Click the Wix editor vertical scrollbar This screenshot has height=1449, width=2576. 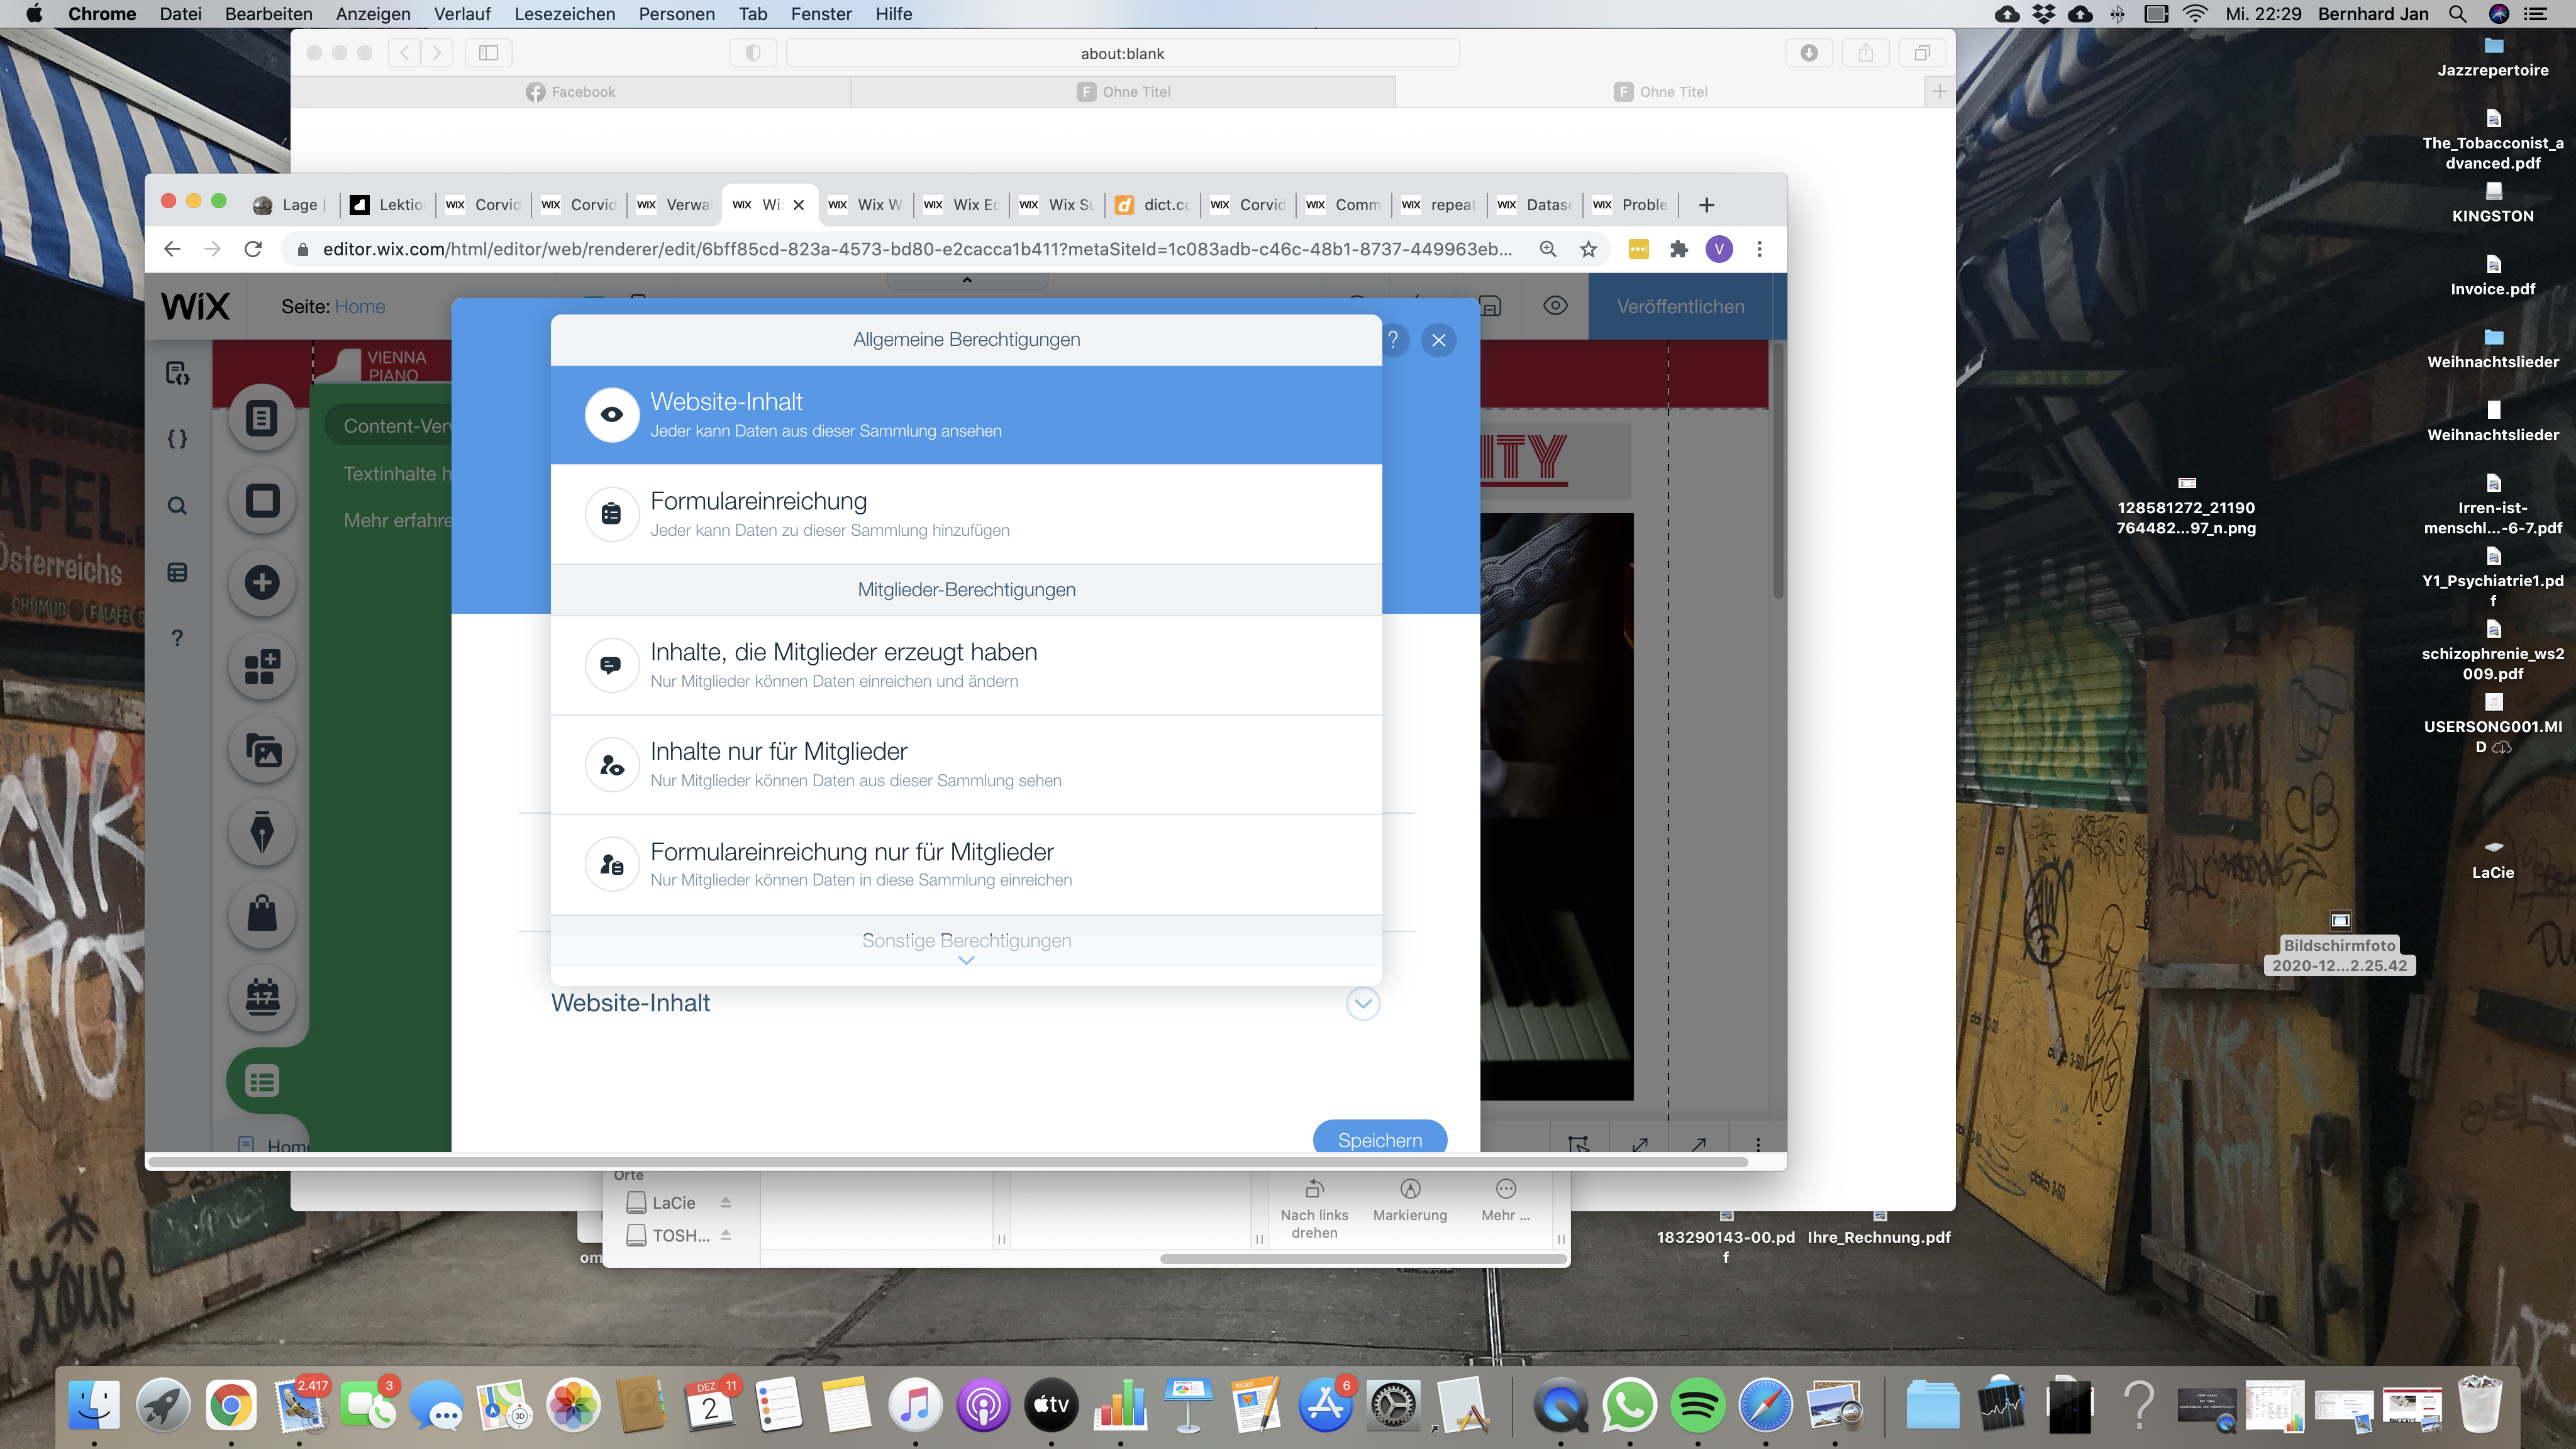pos(1778,470)
